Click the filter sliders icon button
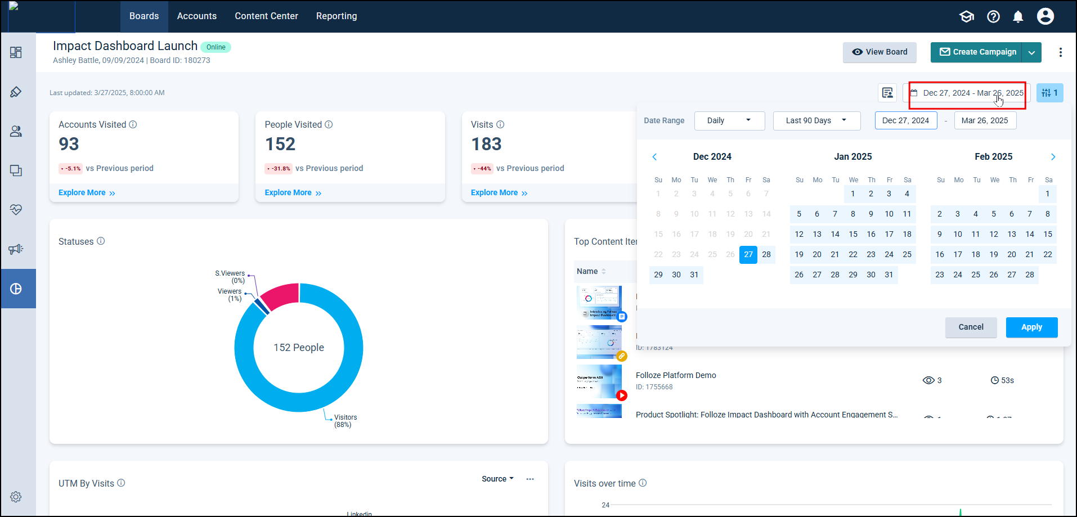Image resolution: width=1077 pixels, height=517 pixels. (x=1049, y=93)
